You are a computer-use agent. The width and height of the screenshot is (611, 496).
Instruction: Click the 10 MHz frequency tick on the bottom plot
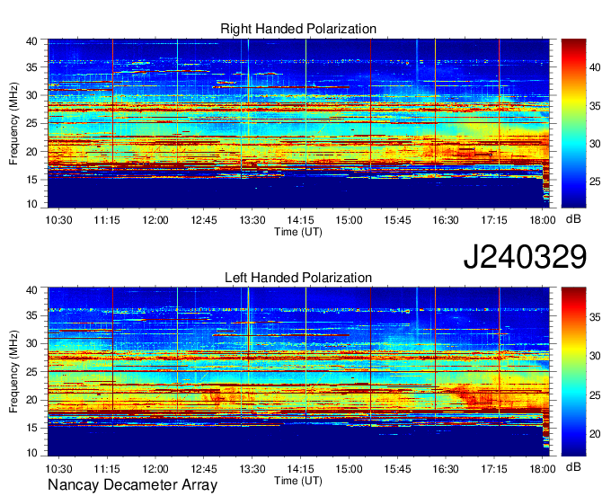pyautogui.click(x=31, y=453)
